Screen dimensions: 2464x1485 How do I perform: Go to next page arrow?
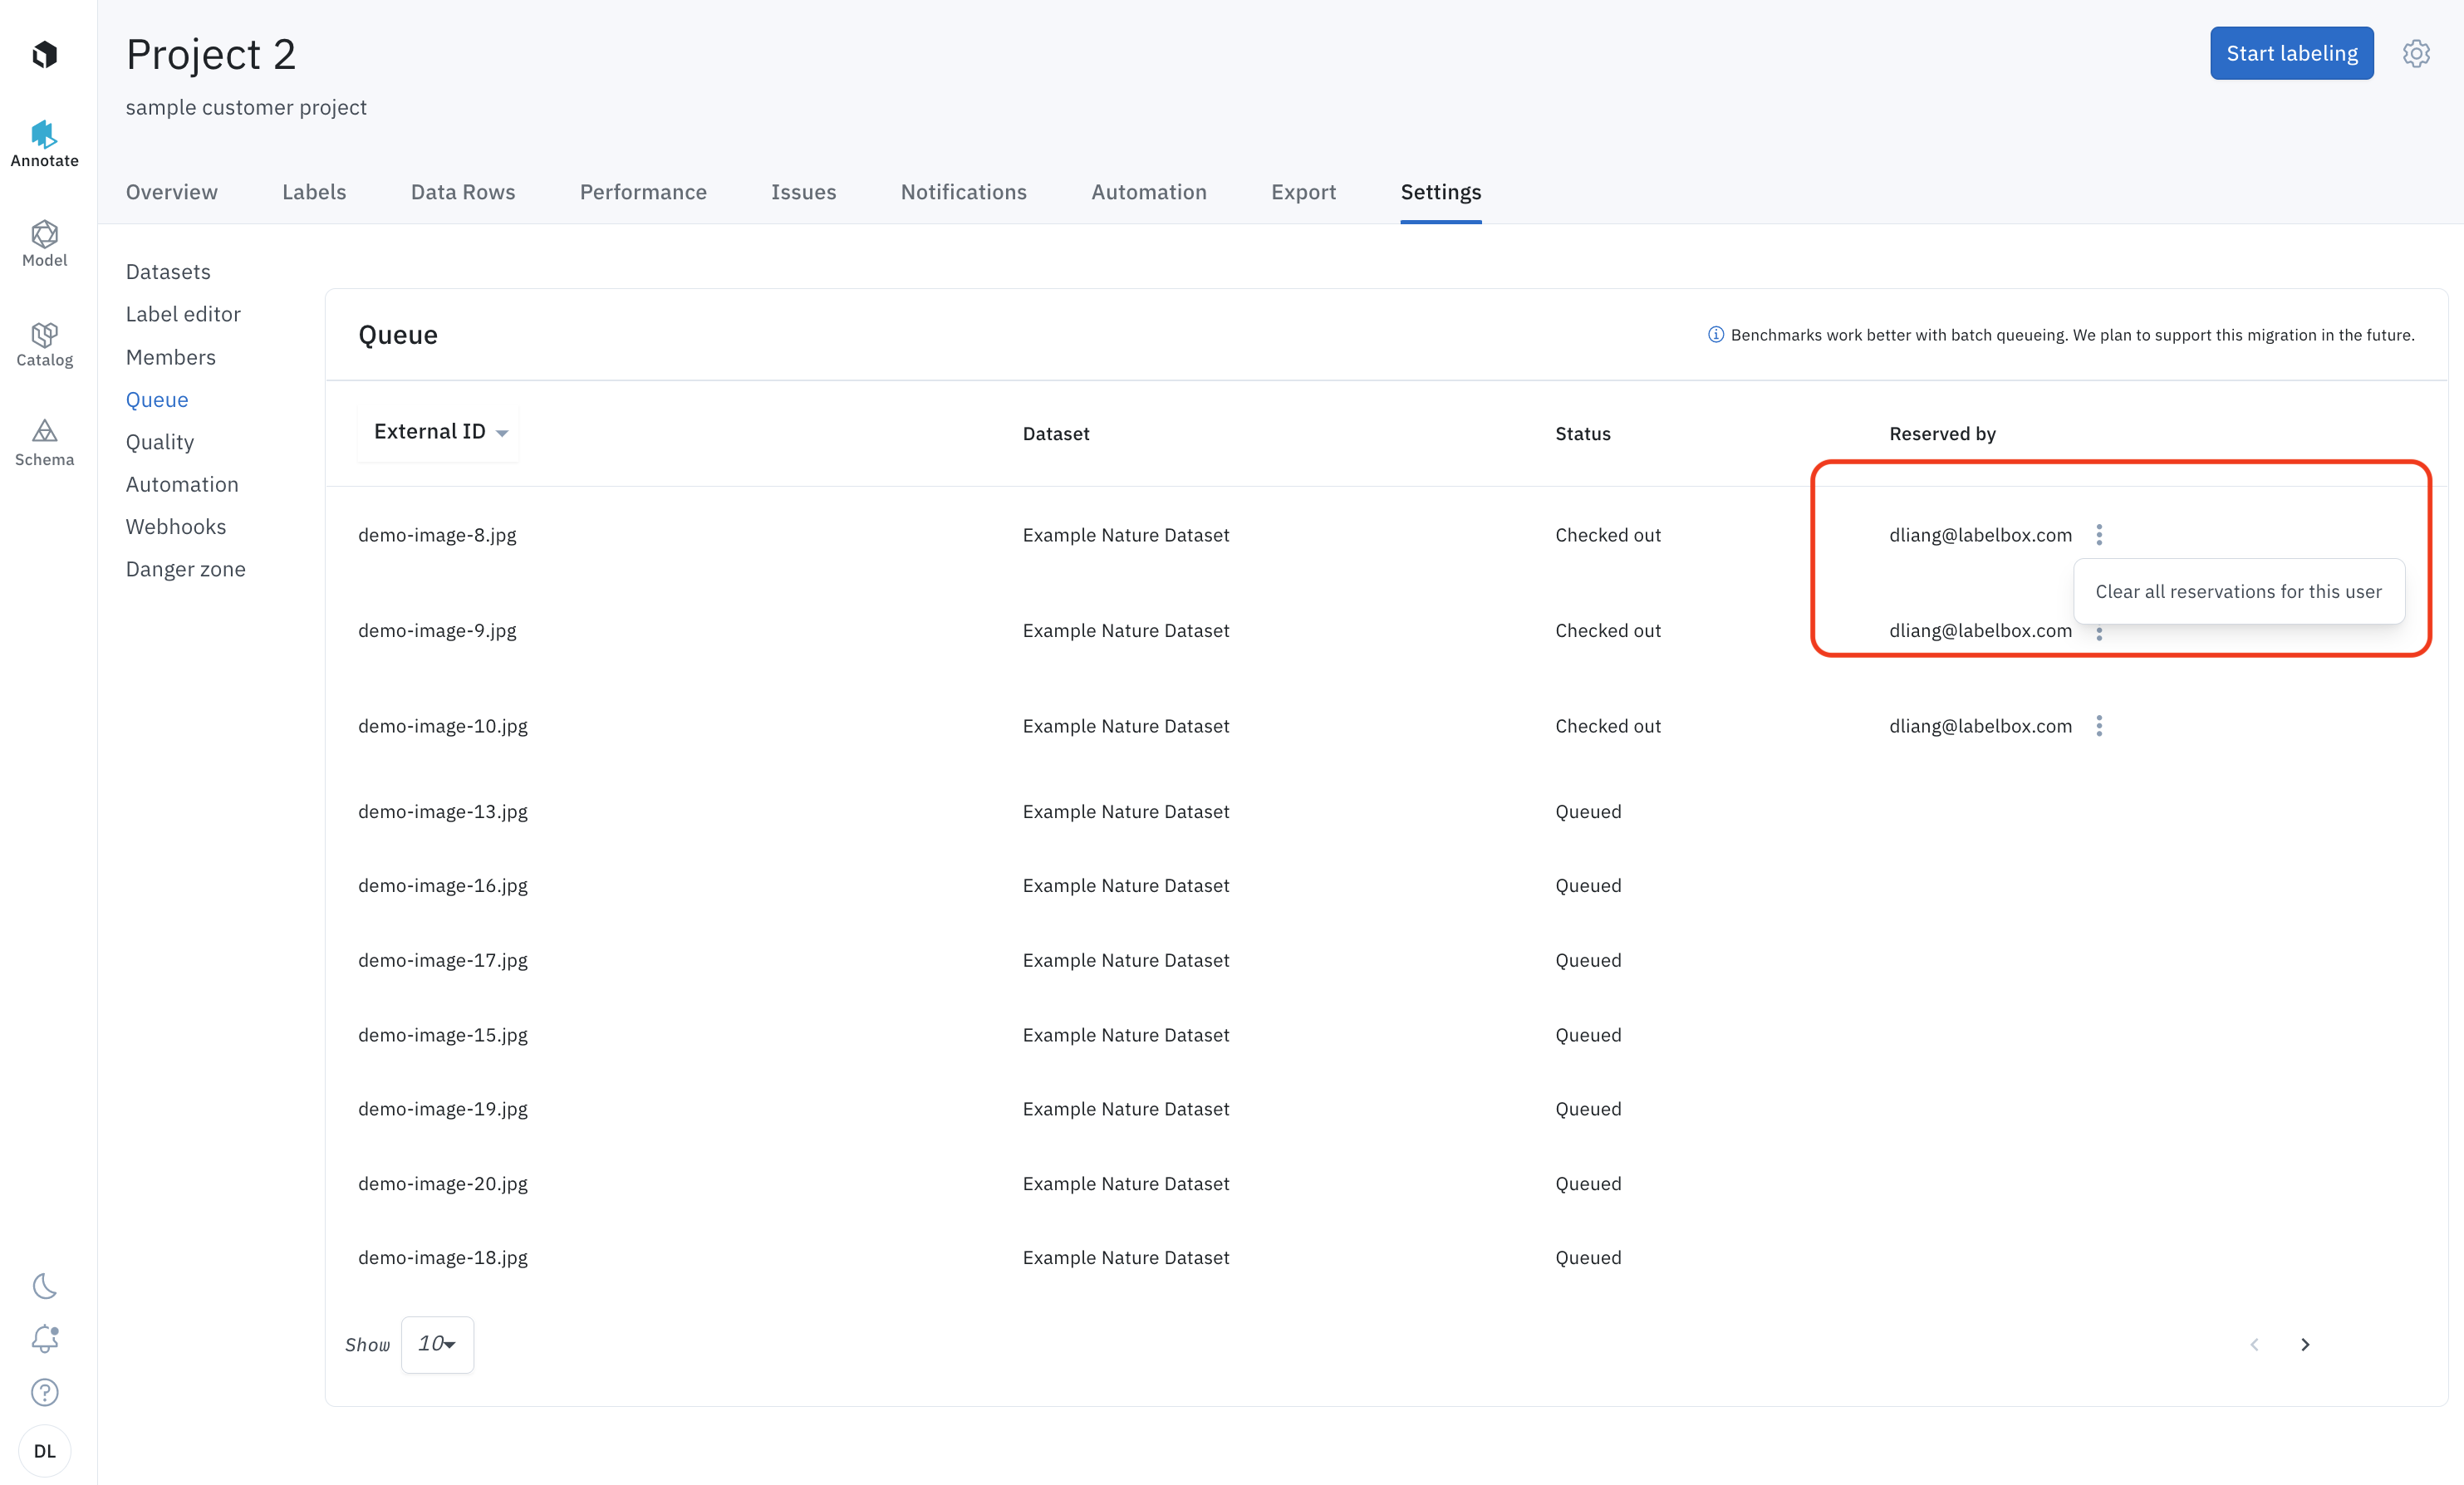click(2305, 1344)
